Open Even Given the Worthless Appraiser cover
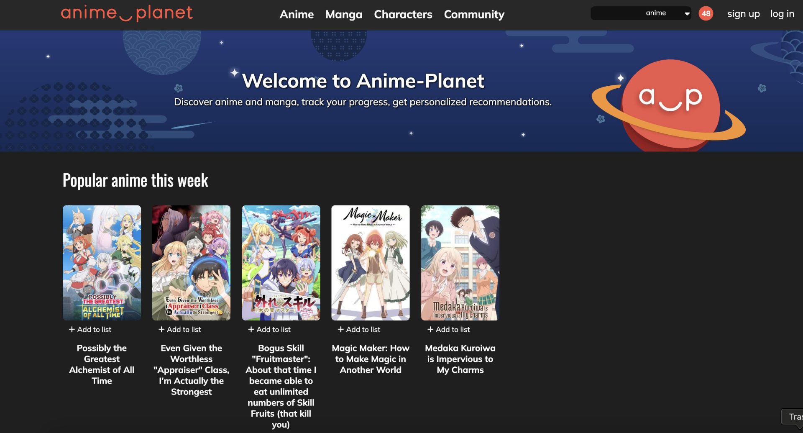The height and width of the screenshot is (433, 803). (x=191, y=263)
